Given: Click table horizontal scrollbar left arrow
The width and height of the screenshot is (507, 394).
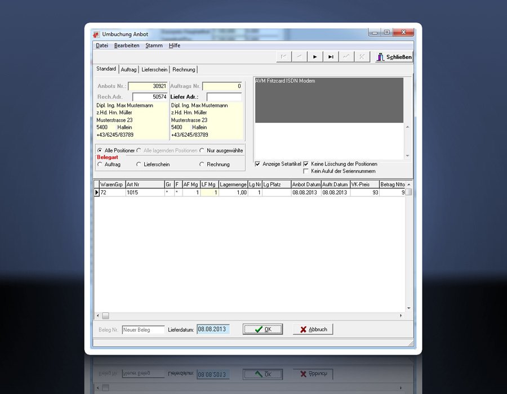Looking at the screenshot, I should (98, 316).
